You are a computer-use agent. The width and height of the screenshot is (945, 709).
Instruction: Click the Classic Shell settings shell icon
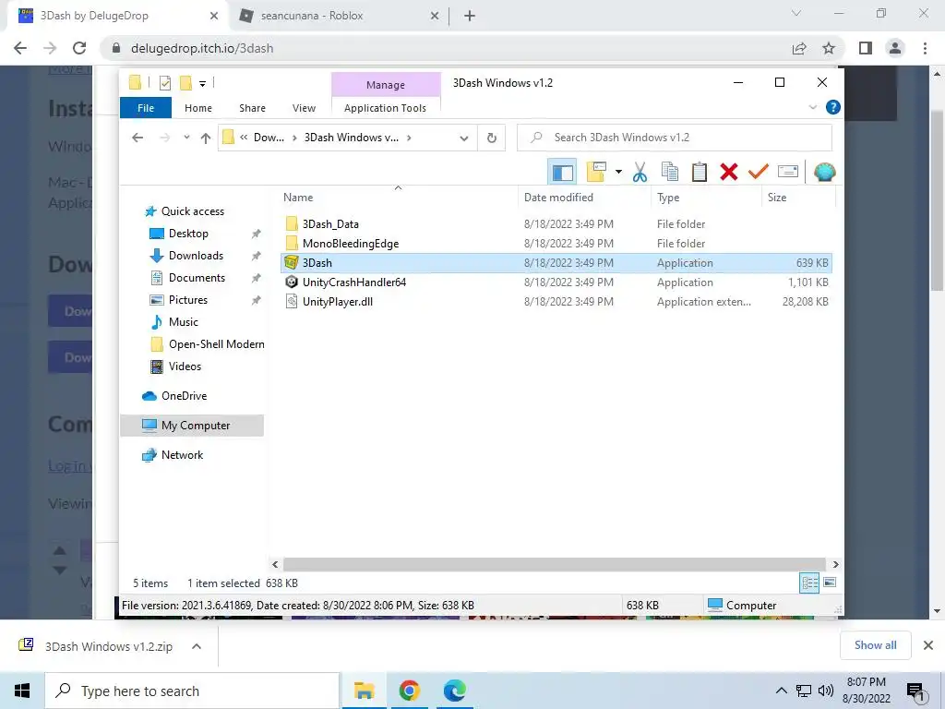pyautogui.click(x=824, y=172)
